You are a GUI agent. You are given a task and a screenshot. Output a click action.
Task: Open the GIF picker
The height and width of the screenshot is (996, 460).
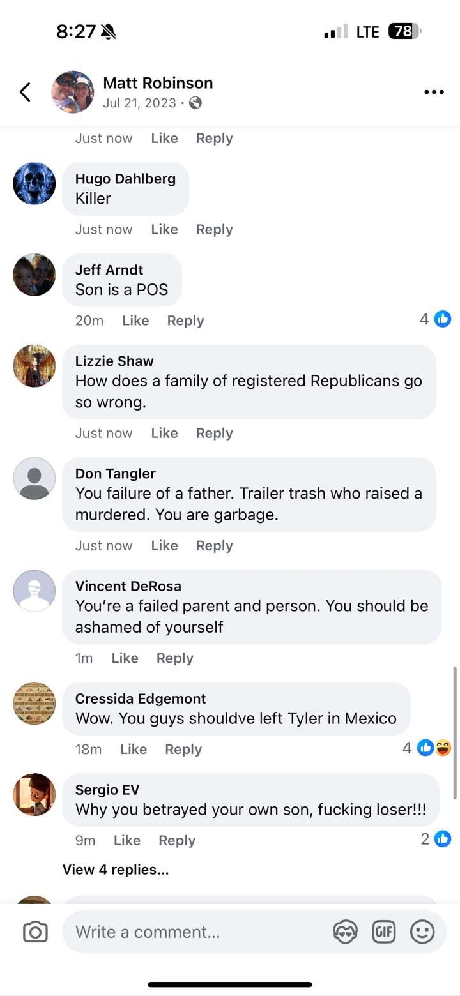(x=383, y=932)
